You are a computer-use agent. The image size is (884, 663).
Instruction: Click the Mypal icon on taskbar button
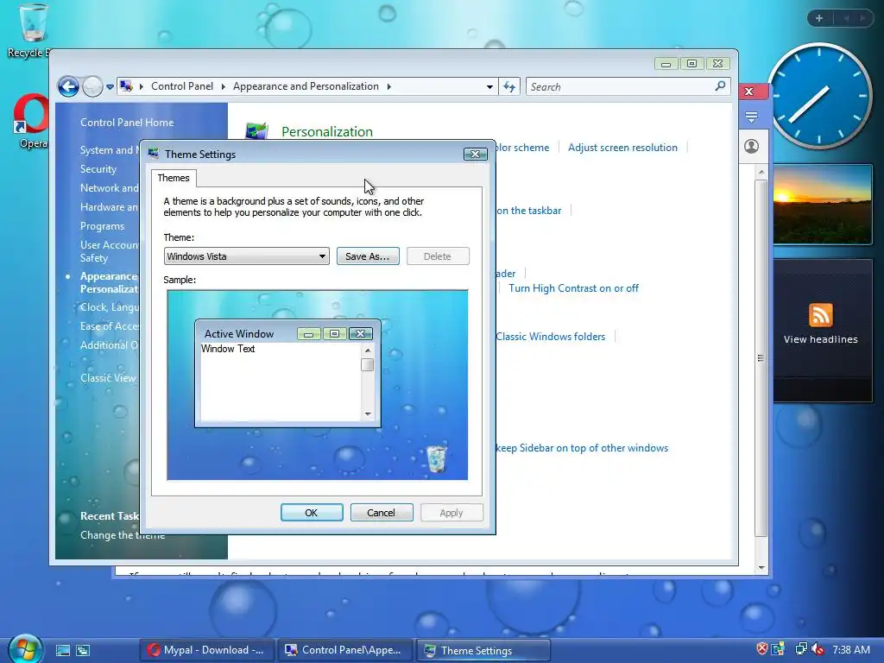(154, 650)
